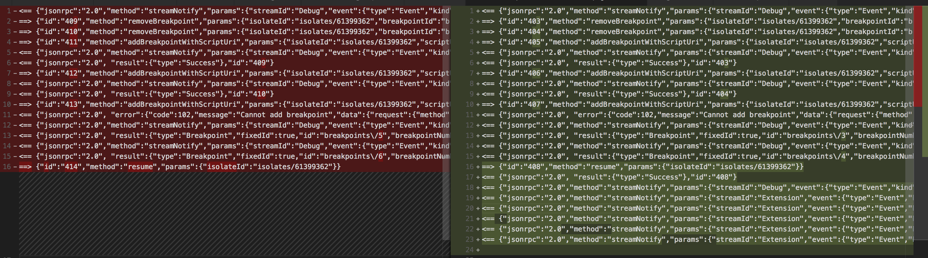Click the Success result line for id "404"
The image size is (928, 258).
tap(609, 94)
